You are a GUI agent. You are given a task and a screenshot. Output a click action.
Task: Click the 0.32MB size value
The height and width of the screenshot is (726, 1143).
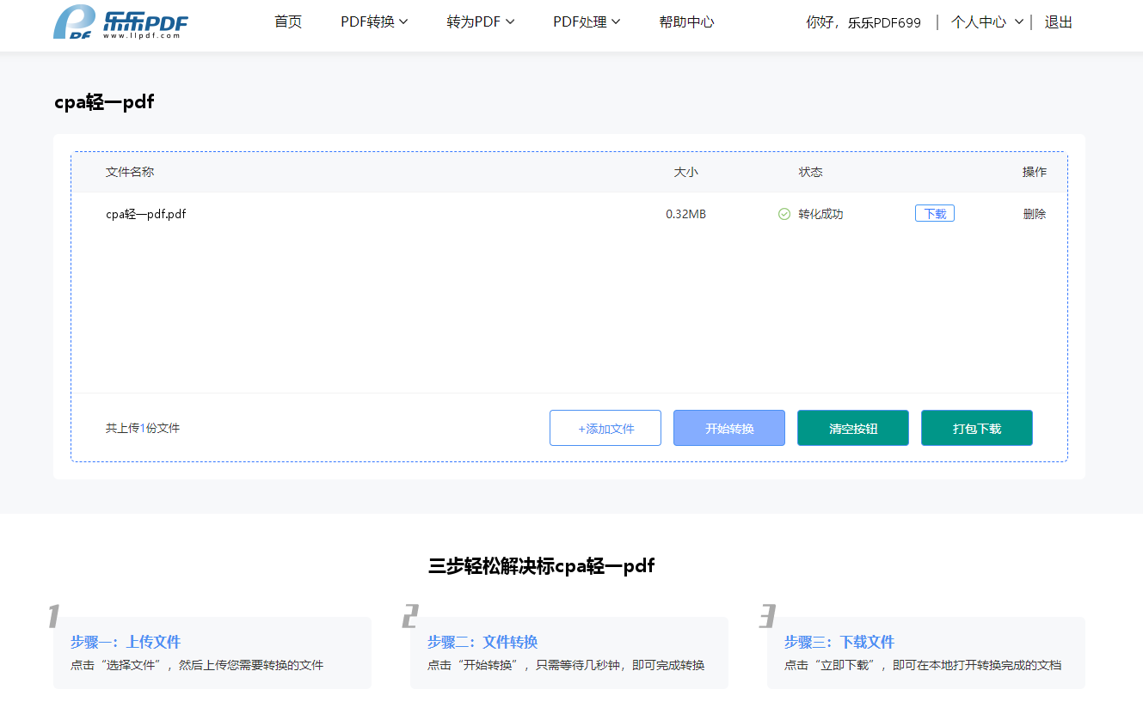(685, 214)
